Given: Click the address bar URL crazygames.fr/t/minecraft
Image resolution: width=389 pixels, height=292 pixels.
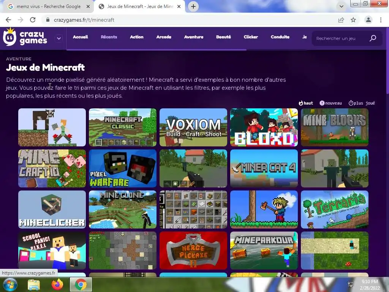Looking at the screenshot, I should point(84,20).
